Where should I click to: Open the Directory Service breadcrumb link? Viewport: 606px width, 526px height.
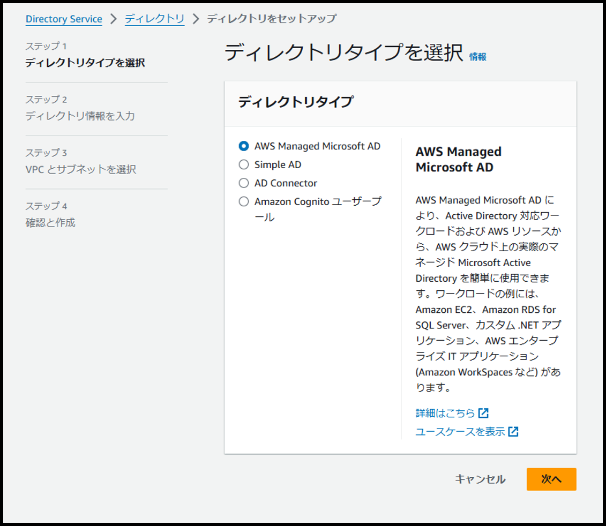pyautogui.click(x=64, y=19)
